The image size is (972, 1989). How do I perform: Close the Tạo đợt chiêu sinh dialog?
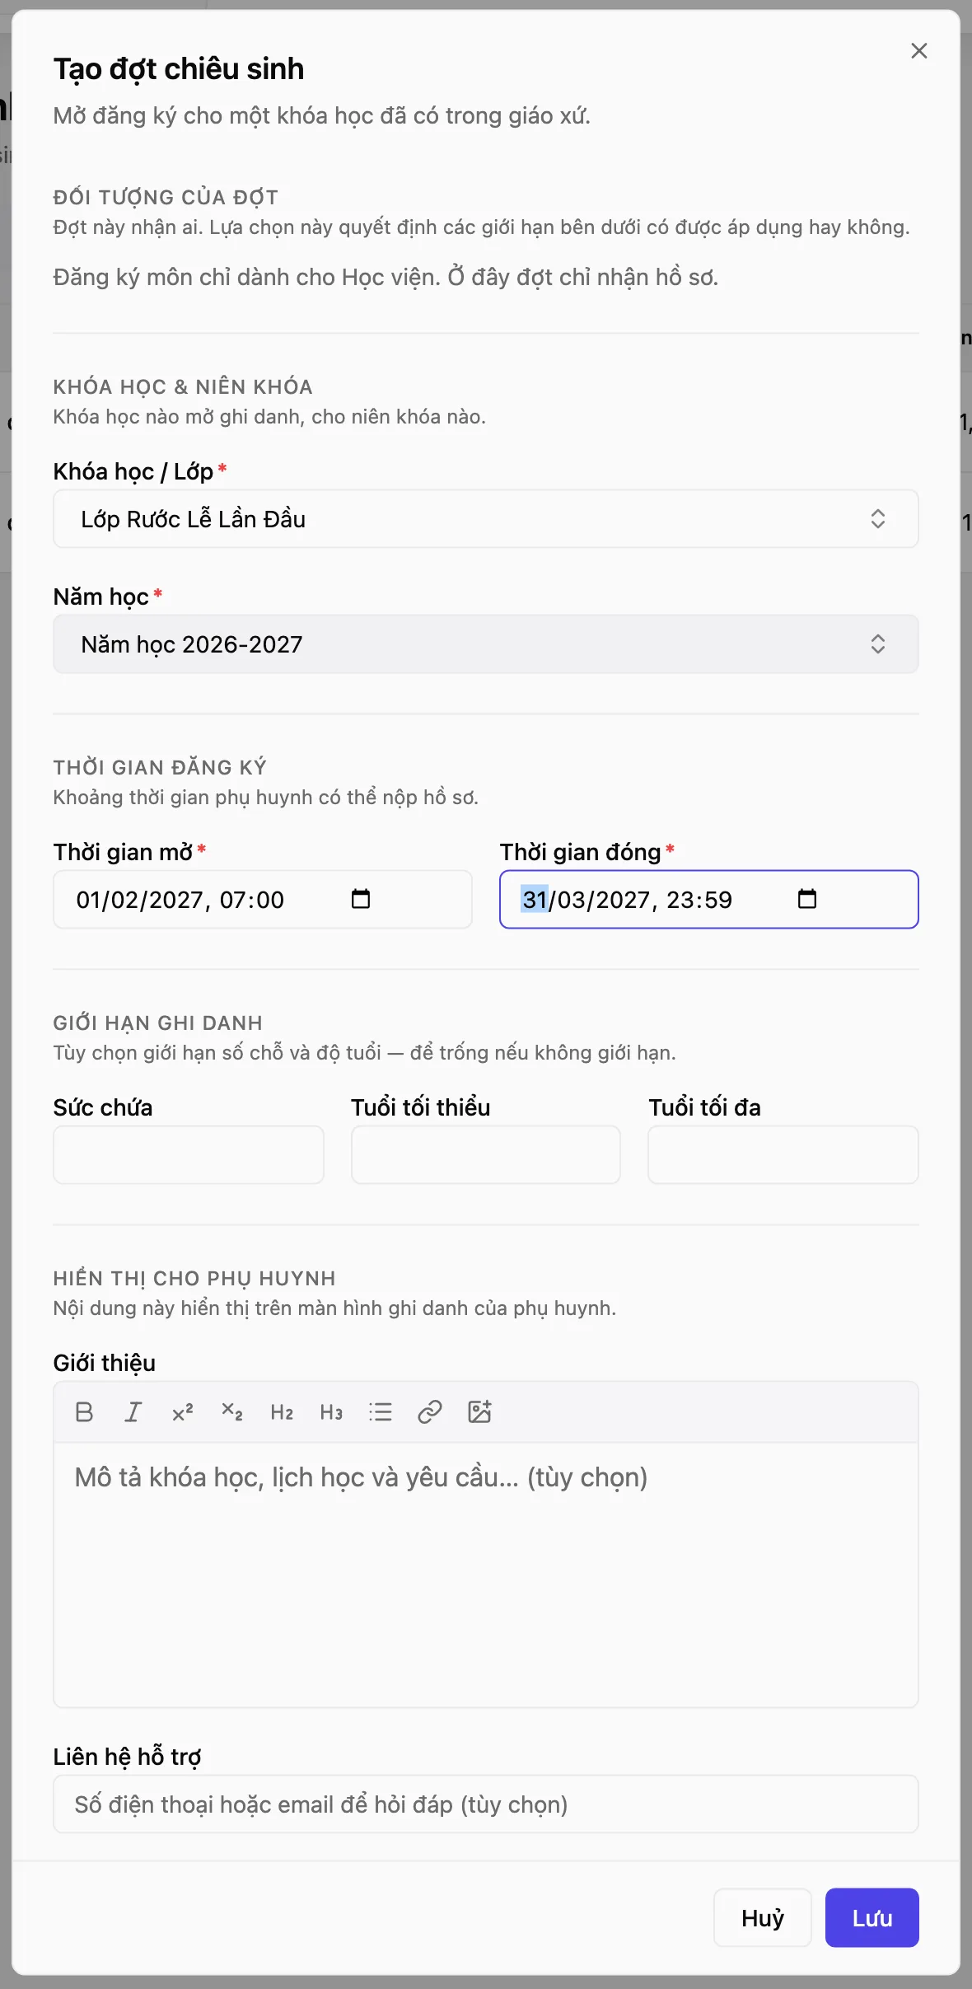click(x=919, y=51)
